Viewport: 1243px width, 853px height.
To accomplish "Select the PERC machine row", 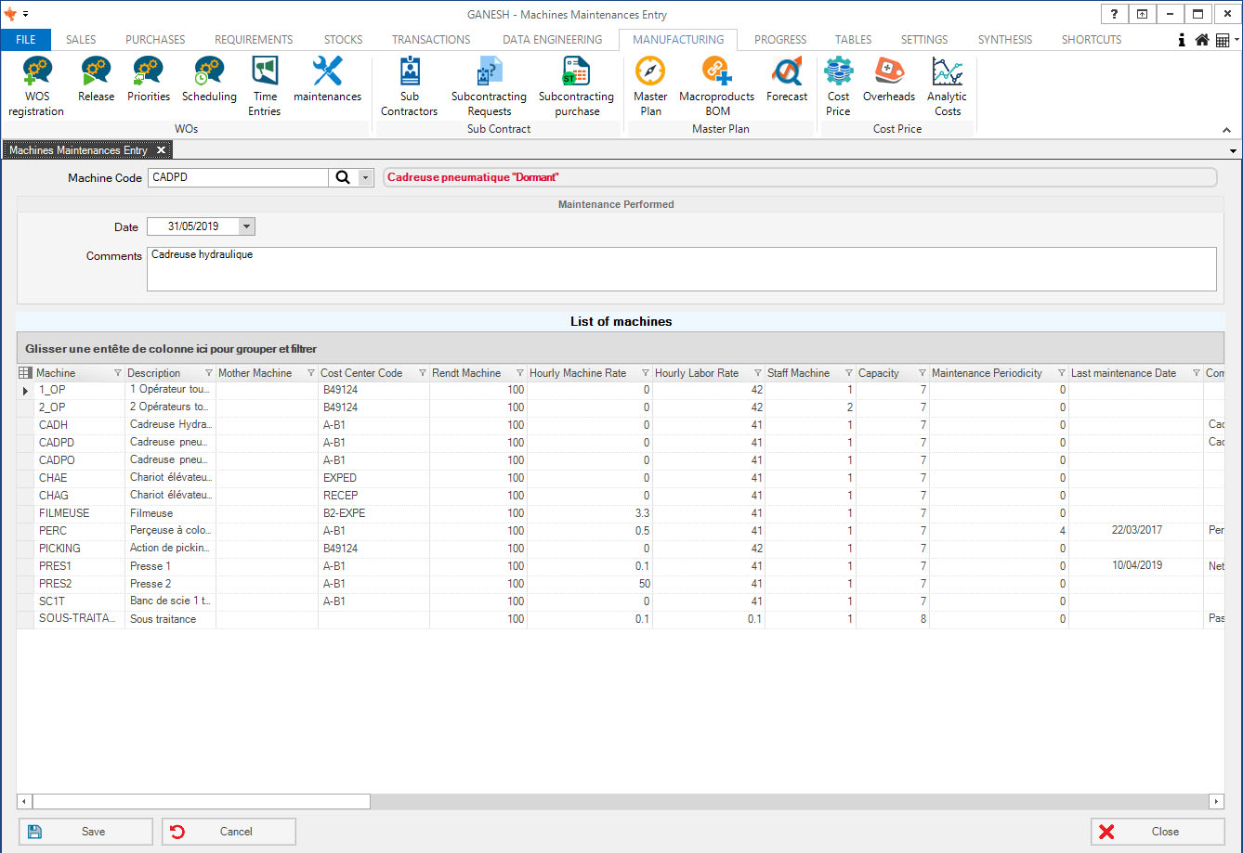I will point(53,531).
